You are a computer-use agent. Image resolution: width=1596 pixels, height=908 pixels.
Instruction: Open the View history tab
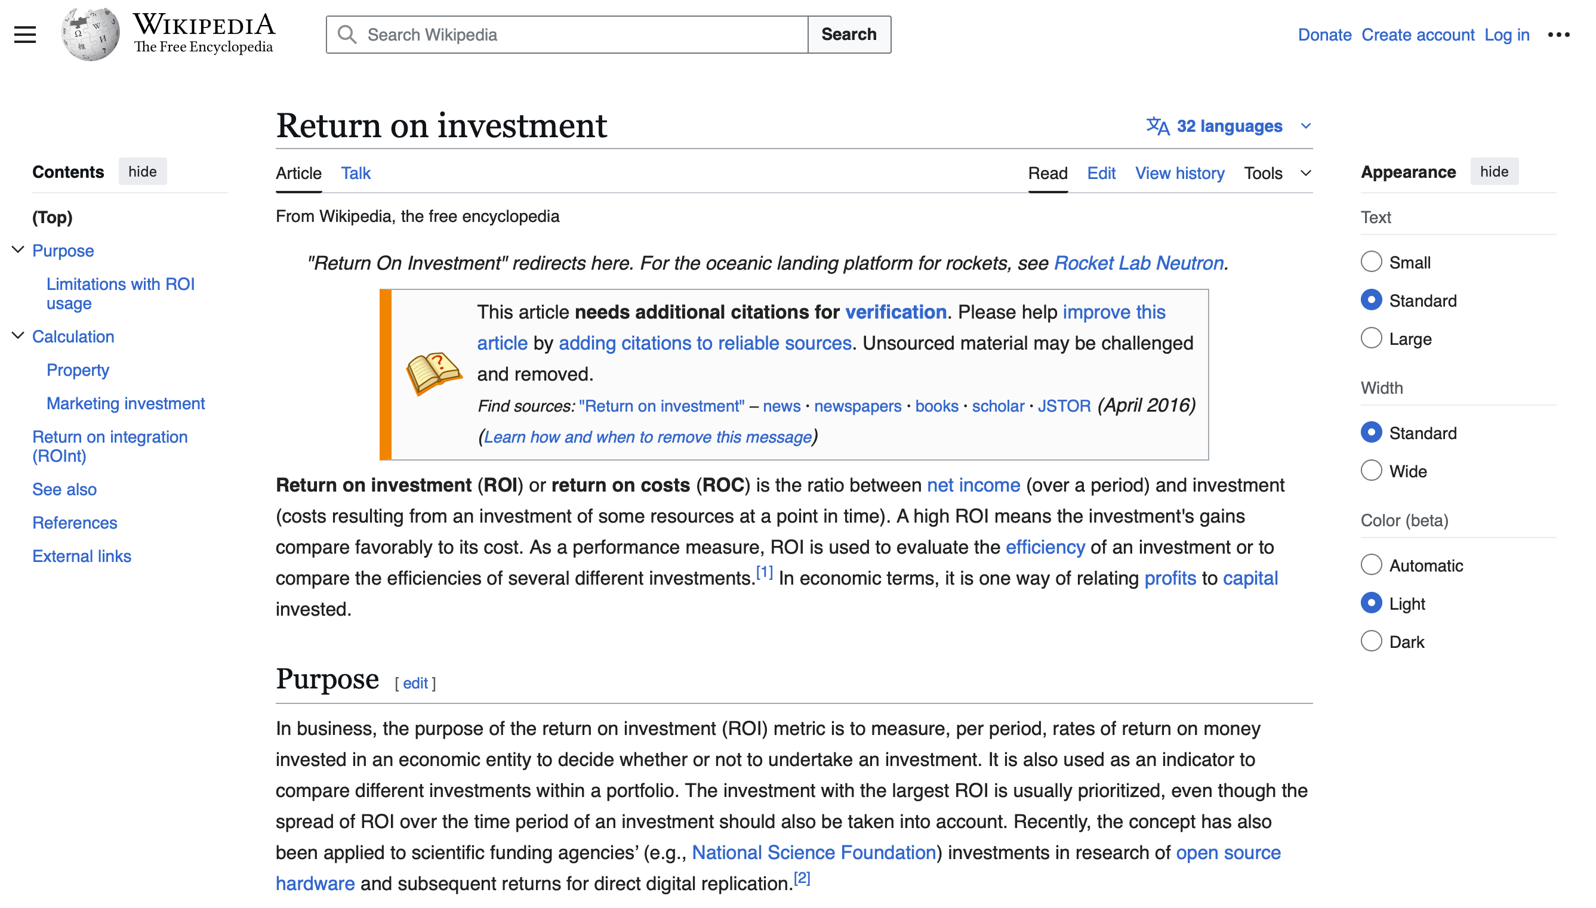(x=1179, y=173)
